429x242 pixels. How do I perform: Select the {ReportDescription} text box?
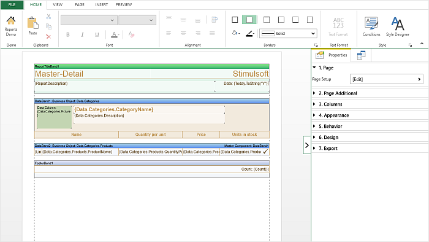coord(125,86)
